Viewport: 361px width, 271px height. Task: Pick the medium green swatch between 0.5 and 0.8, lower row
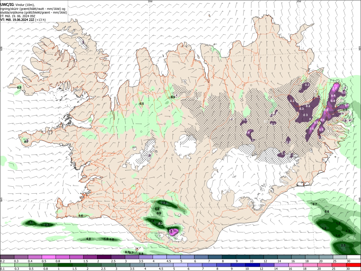(36, 265)
